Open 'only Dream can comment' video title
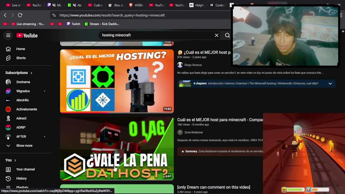The image size is (345, 194). pyautogui.click(x=214, y=187)
